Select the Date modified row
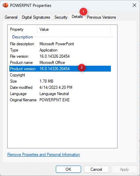 pos(60,87)
